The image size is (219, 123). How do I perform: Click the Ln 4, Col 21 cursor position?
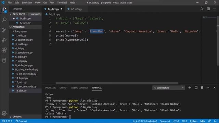click(x=145, y=121)
